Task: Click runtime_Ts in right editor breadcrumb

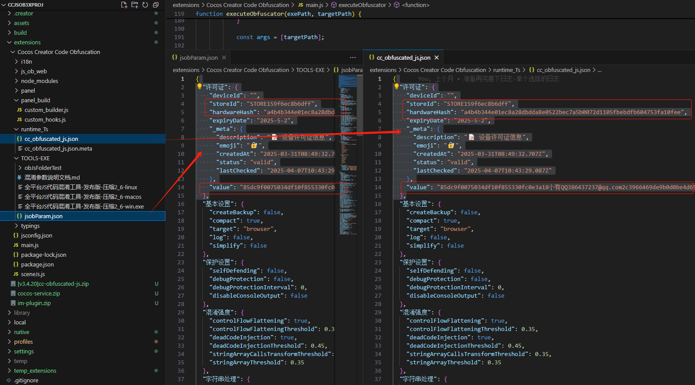Action: click(507, 70)
